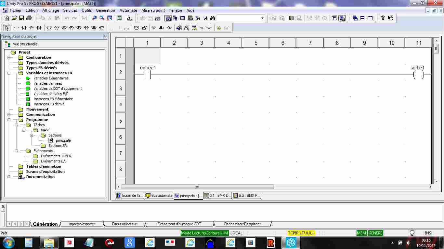Open the toolbar search combo box dropdown
Viewport: 444px width, 249px height.
tap(262, 18)
